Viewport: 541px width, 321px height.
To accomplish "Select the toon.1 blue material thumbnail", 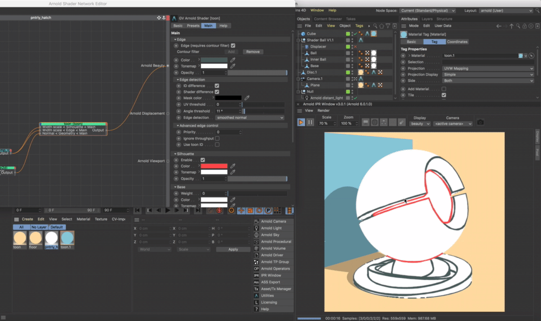I will [67, 238].
